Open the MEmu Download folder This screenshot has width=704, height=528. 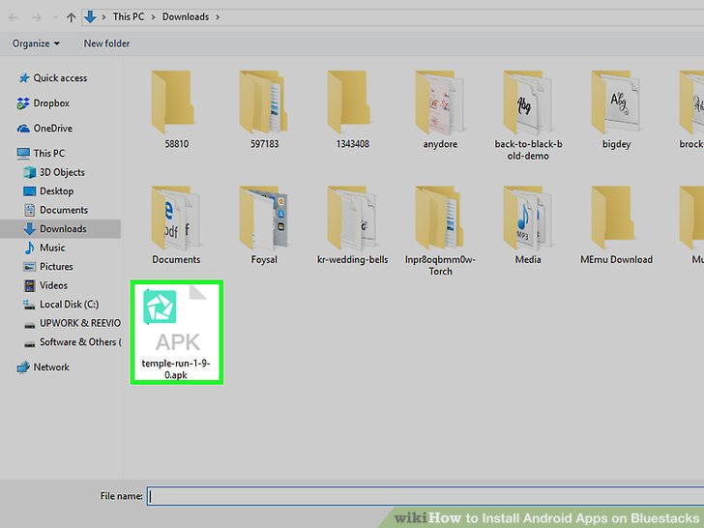[612, 219]
